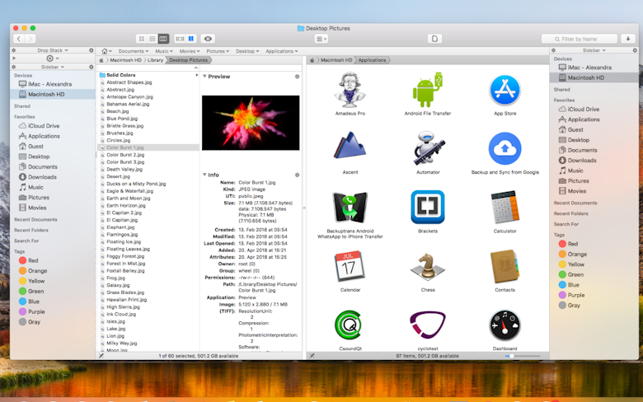Screen dimensions: 643x402
Task: Switch to list view in toolbar
Action: (153, 39)
